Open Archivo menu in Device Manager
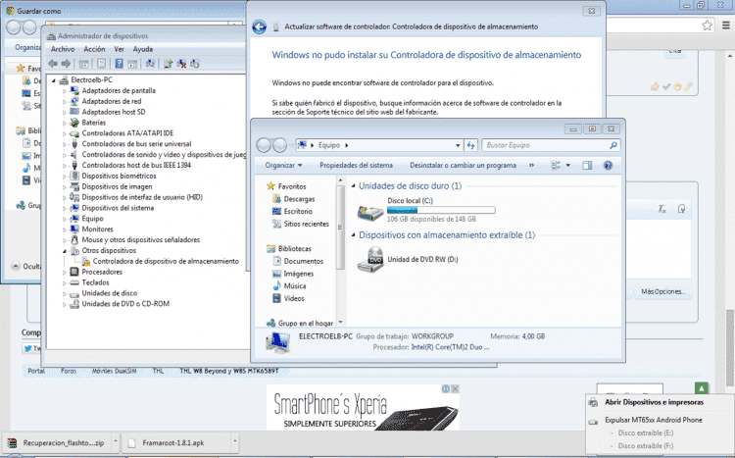This screenshot has height=458, width=735. click(x=63, y=49)
